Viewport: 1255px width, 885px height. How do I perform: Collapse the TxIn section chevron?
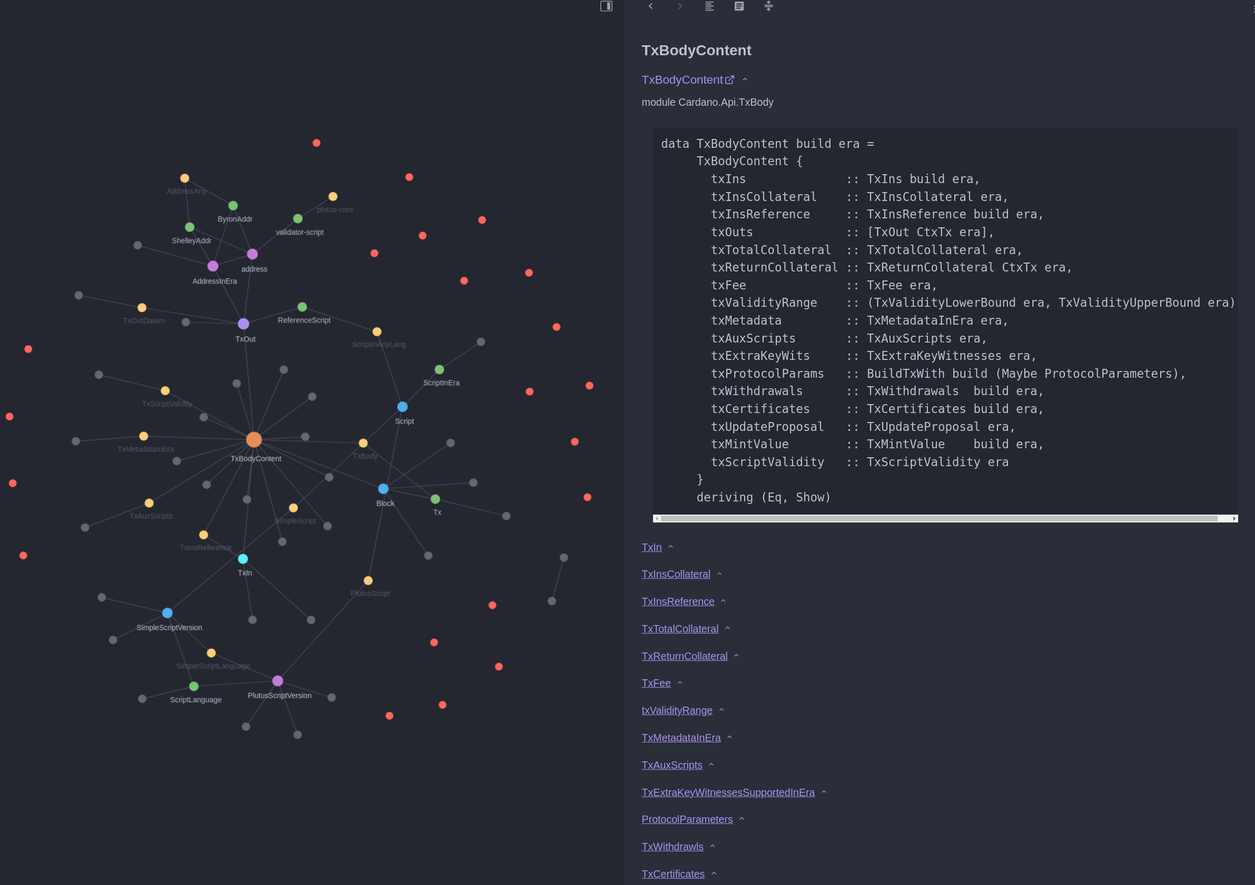pyautogui.click(x=670, y=547)
